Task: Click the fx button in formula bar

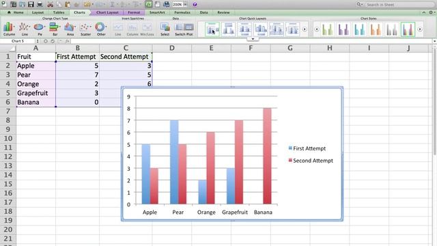Action: click(x=67, y=41)
